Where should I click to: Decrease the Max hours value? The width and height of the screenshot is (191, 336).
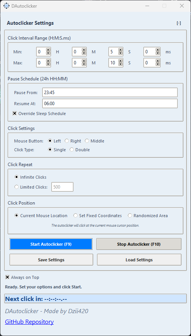(48, 64)
